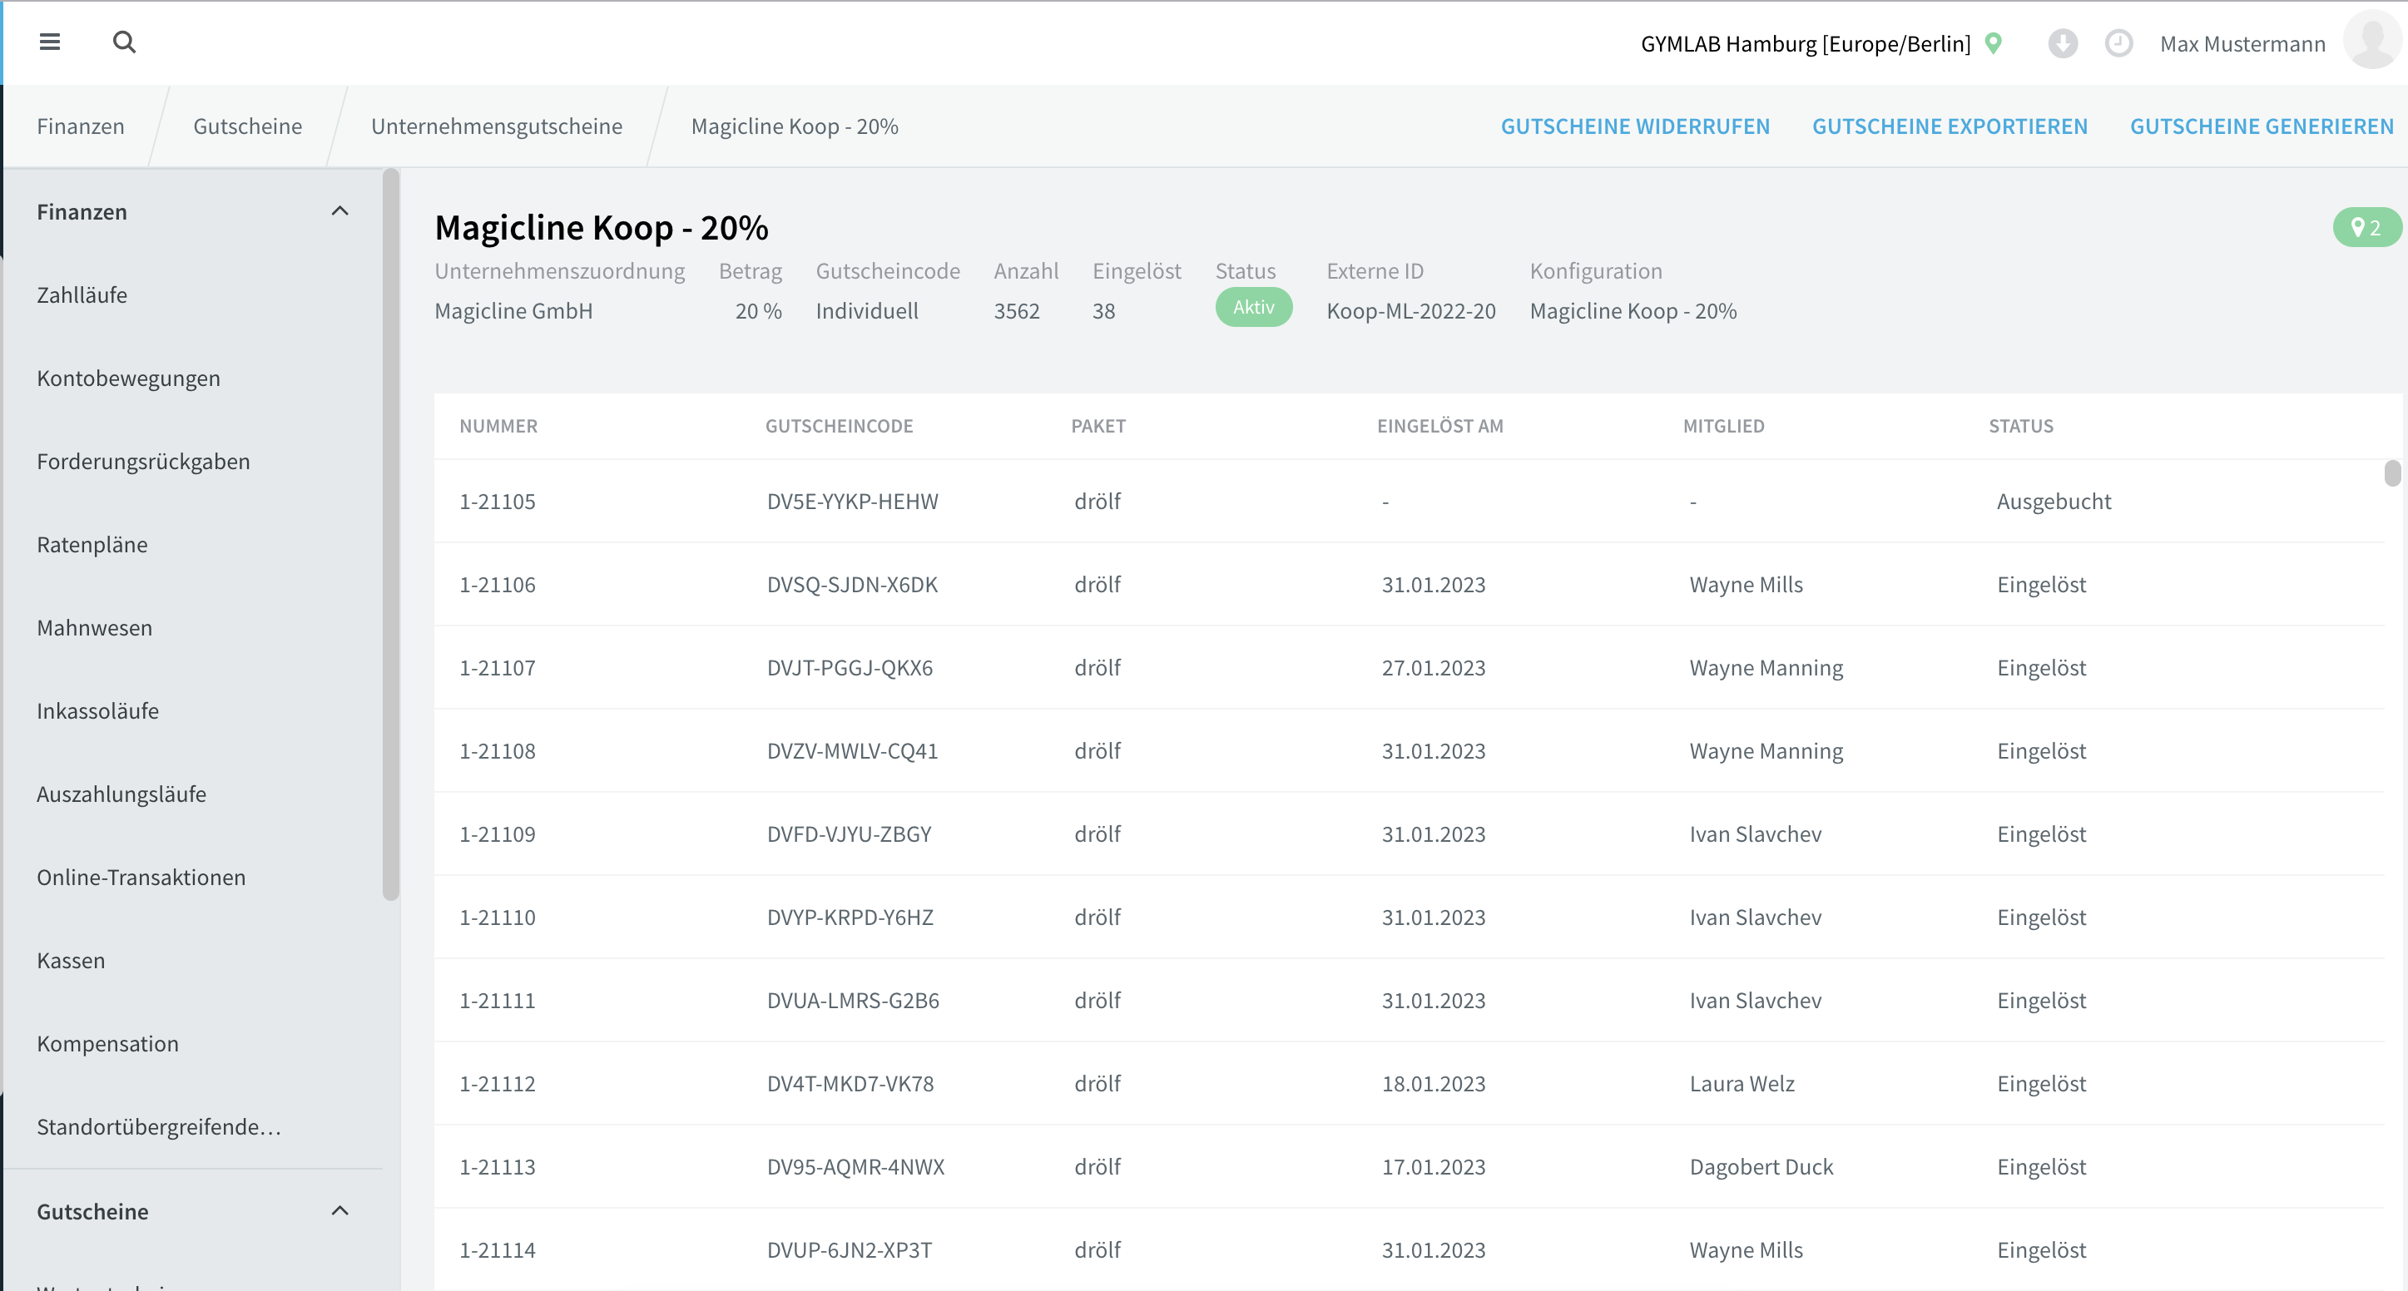Click the green studio count badge
The height and width of the screenshot is (1291, 2408).
2366,227
